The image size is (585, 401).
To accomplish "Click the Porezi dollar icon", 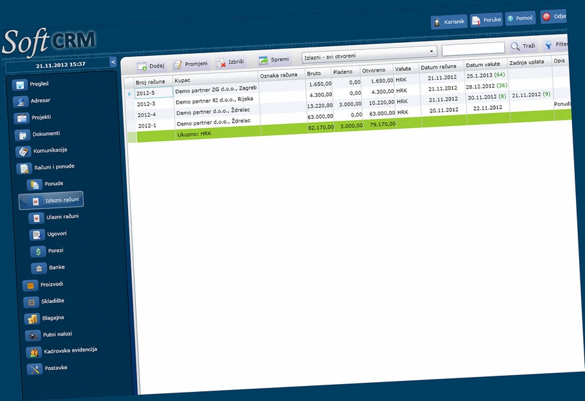I will point(38,252).
